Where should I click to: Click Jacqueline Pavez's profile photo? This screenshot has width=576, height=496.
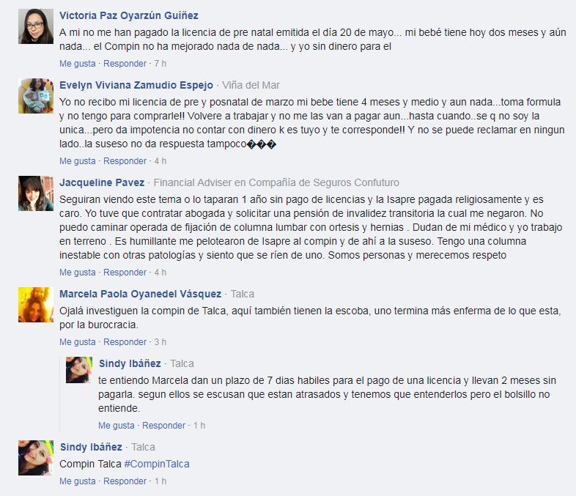click(x=36, y=193)
